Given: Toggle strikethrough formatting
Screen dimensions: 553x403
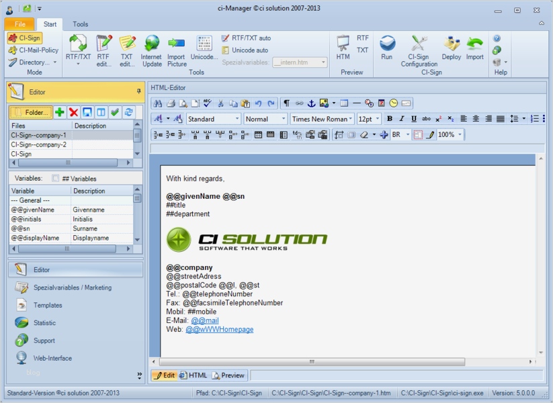Looking at the screenshot, I should click(426, 119).
